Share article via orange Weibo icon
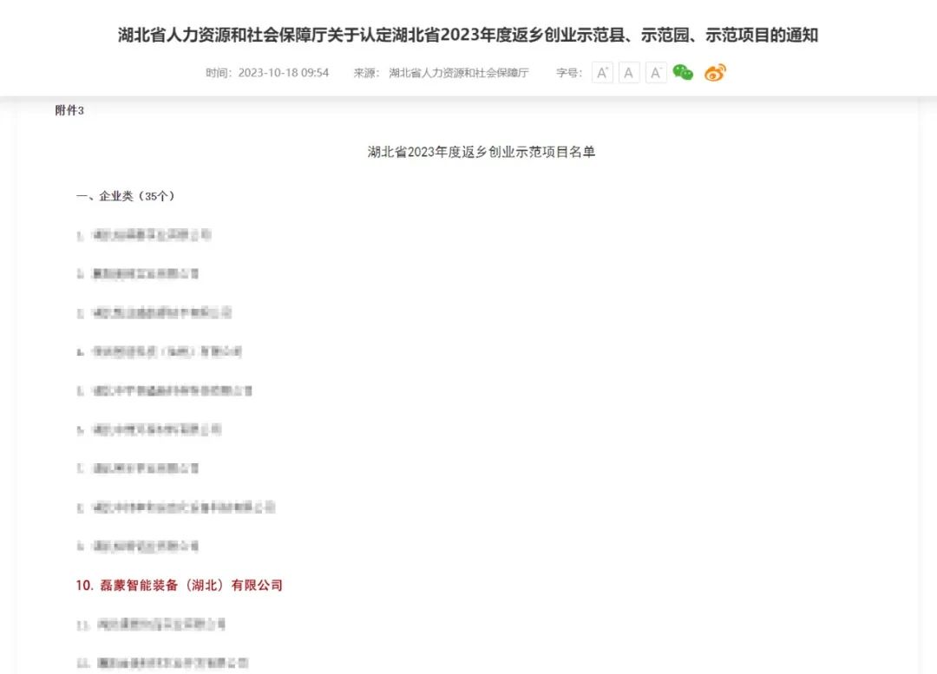Screen dimensions: 937x674 (x=715, y=73)
